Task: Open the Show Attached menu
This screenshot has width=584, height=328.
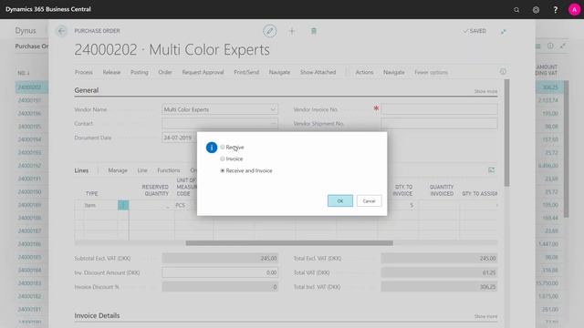Action: (318, 72)
